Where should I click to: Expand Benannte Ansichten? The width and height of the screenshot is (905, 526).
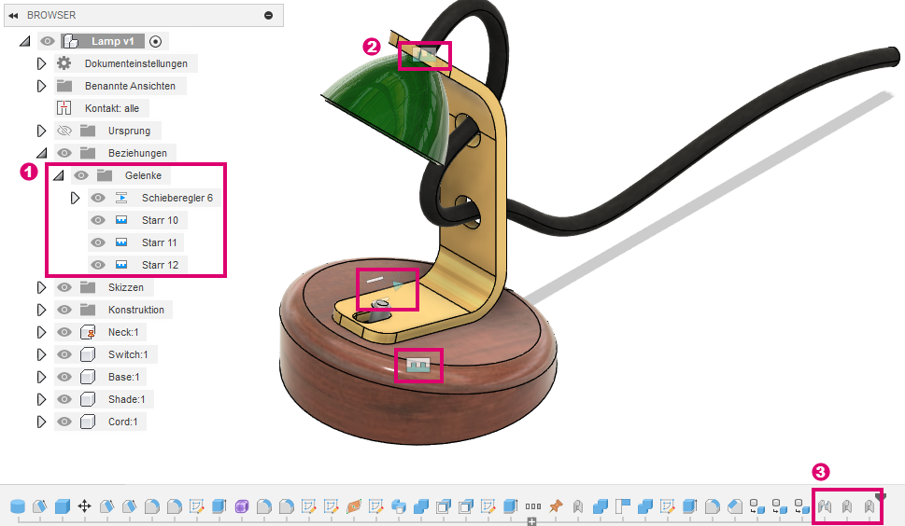tap(41, 86)
